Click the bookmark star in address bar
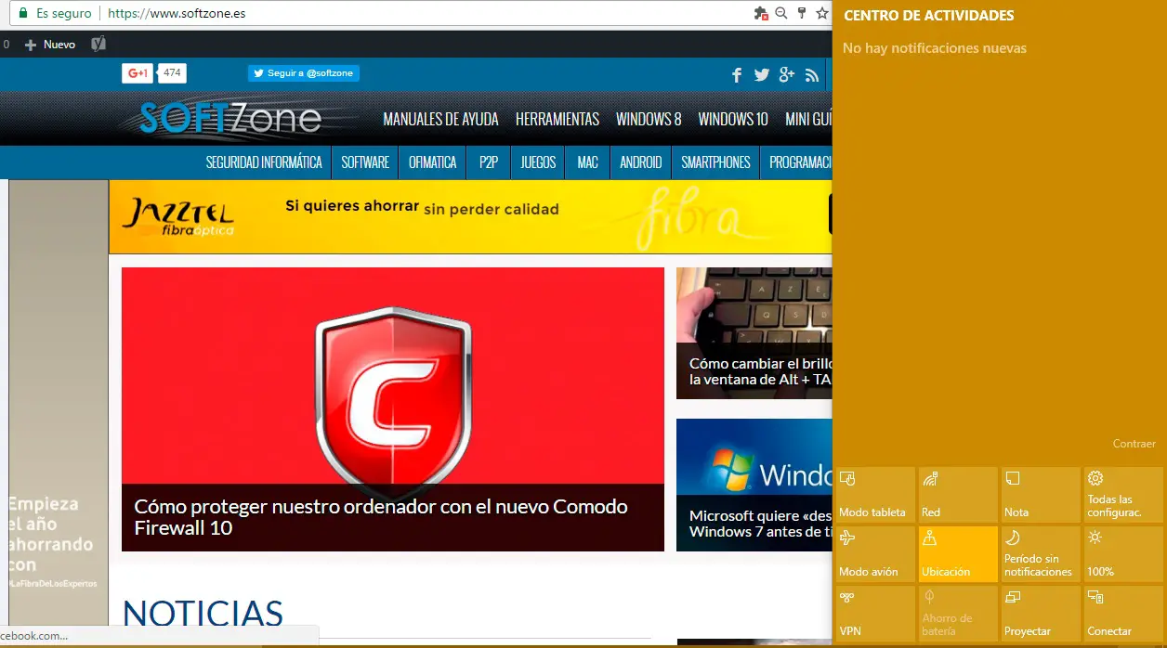The height and width of the screenshot is (648, 1167). pyautogui.click(x=821, y=14)
